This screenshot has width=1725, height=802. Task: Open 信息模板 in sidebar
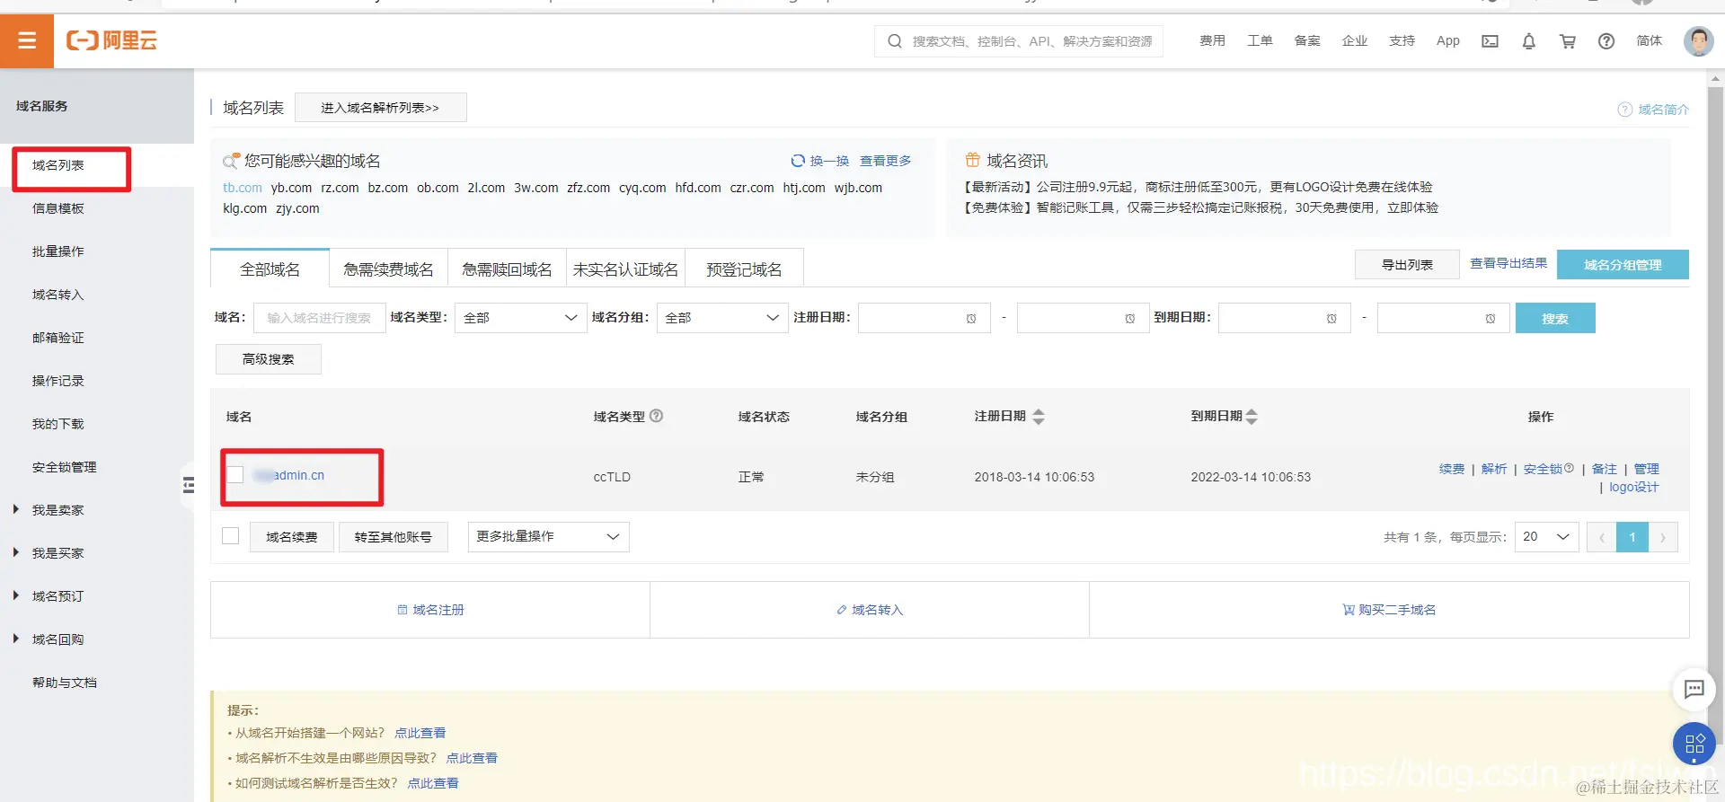click(x=58, y=208)
